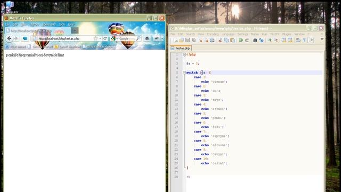The height and width of the screenshot is (192, 341).
Task: Click the code line echo 'vienas';
Action: (214, 82)
